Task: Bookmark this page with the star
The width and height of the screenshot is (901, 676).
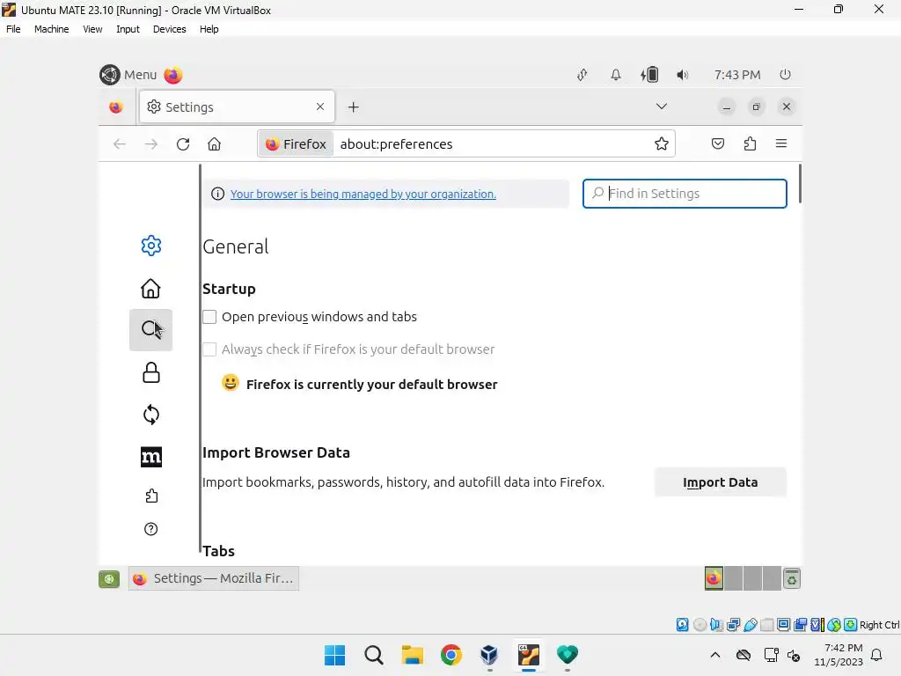Action: pyautogui.click(x=662, y=143)
